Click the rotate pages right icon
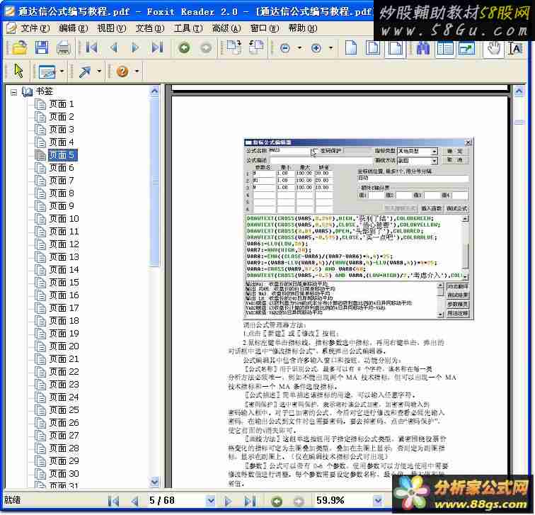 (234, 47)
